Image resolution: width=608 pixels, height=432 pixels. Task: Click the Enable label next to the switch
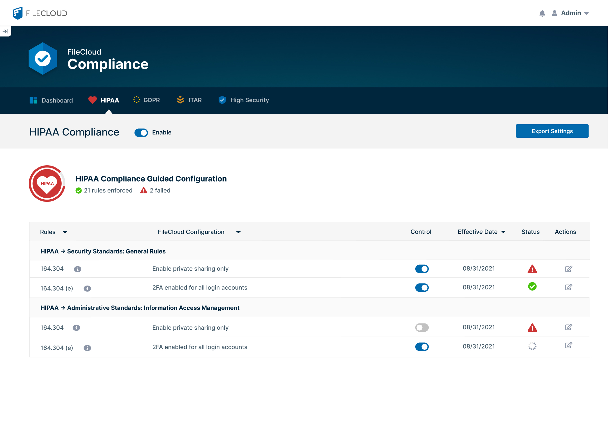(162, 132)
